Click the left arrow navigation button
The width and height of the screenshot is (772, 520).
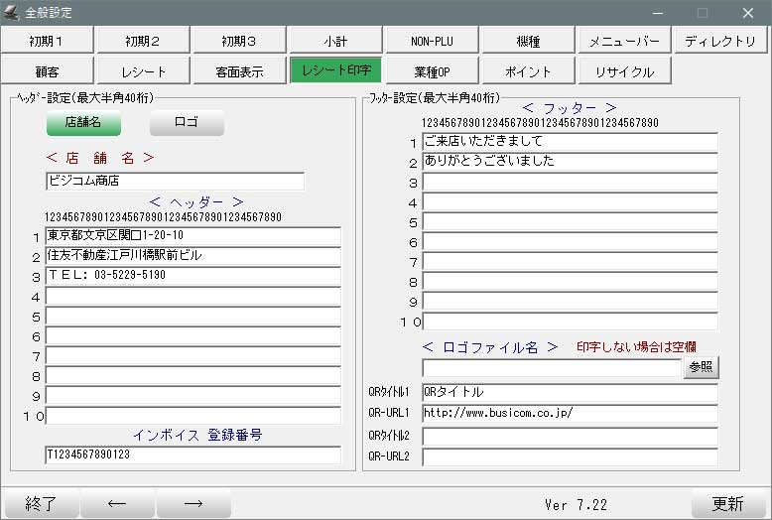(x=117, y=503)
